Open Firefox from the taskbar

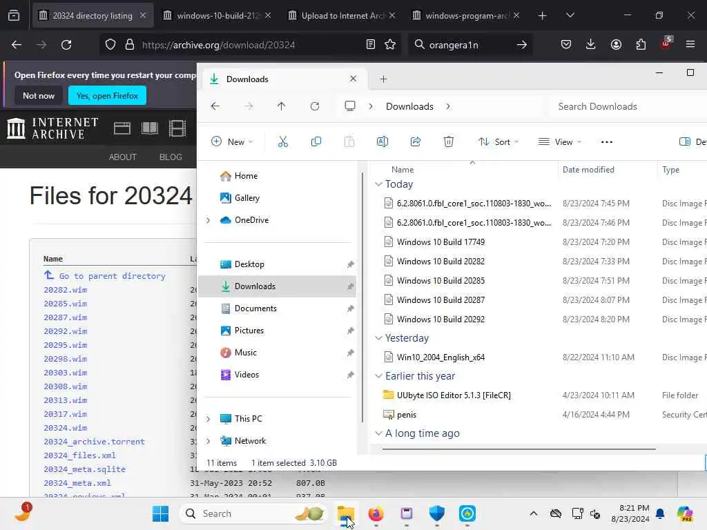point(376,513)
